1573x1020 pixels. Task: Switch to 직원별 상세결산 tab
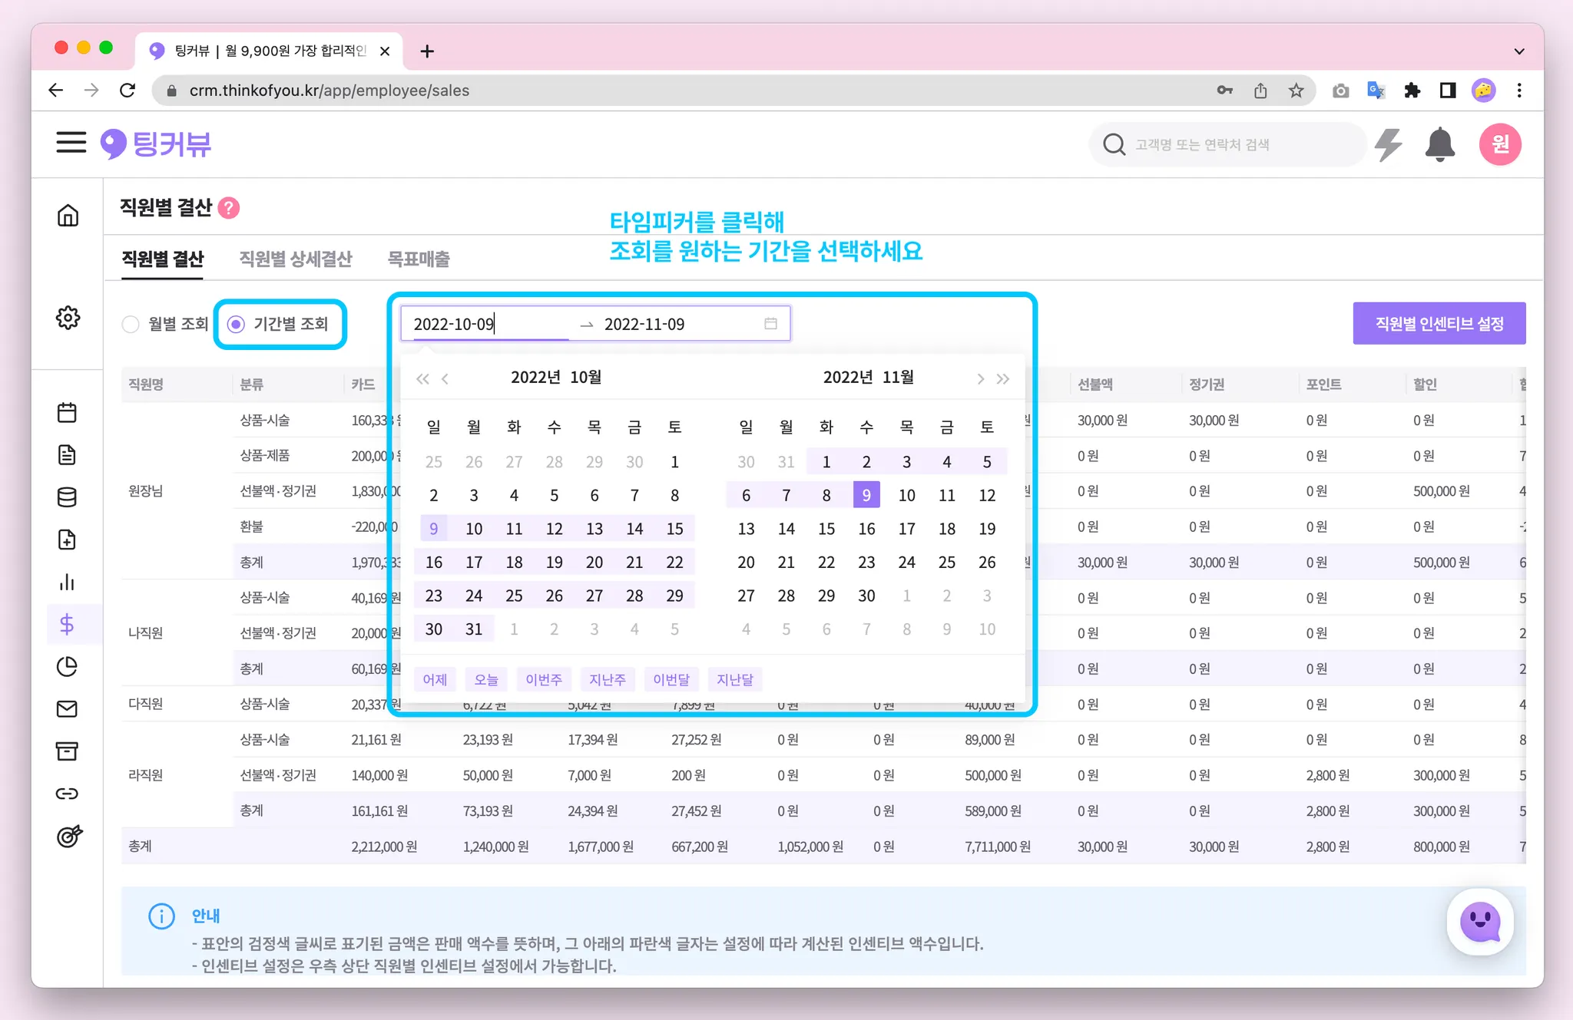[295, 259]
